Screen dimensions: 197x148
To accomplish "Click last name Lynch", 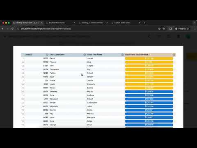I will pos(52,84).
